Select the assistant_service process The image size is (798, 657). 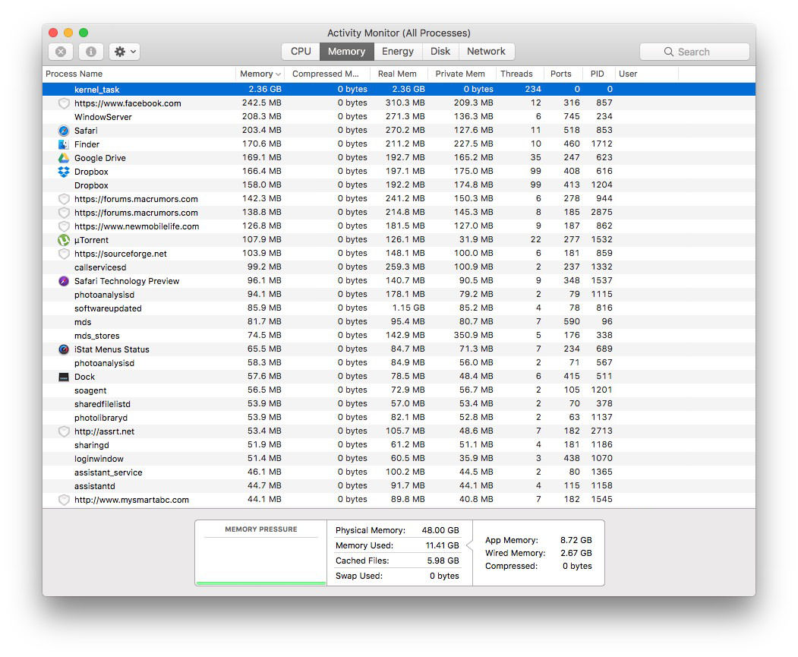click(x=399, y=472)
